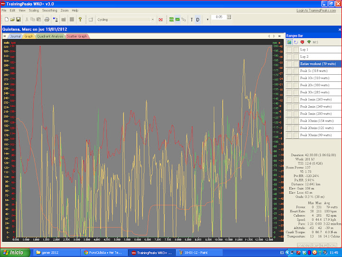Switch to the ForoCiclista Chrome taskbar window
The image size is (342, 257).
tap(104, 253)
